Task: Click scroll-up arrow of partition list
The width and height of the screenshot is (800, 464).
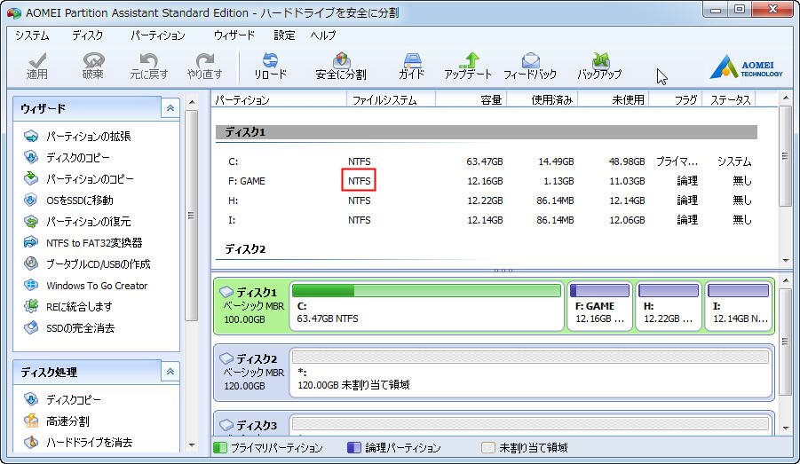Action: click(786, 97)
